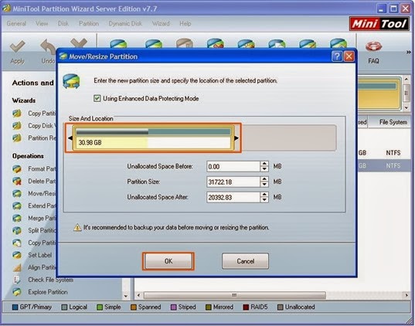Viewport: 415px width, 326px height.
Task: Open the FAQ lifebuoy icon
Action: pos(373,46)
